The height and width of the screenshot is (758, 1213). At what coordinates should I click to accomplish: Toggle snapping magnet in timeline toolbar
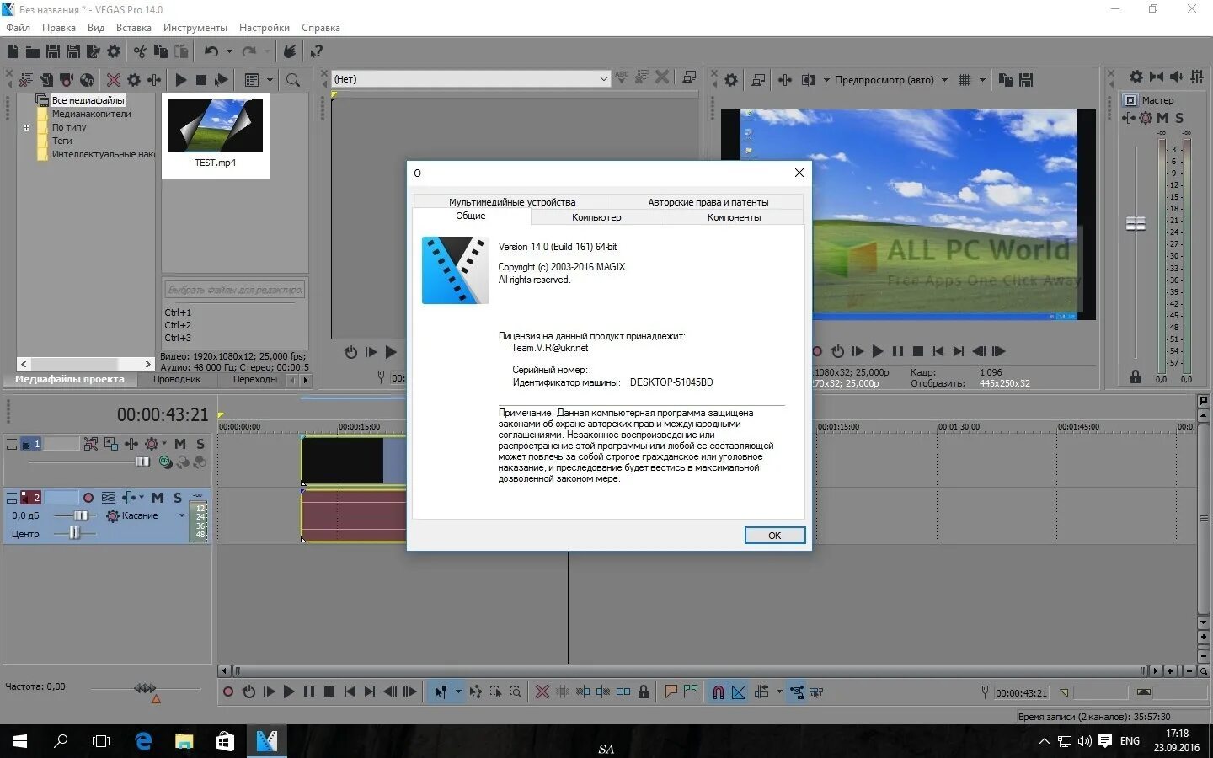click(719, 692)
